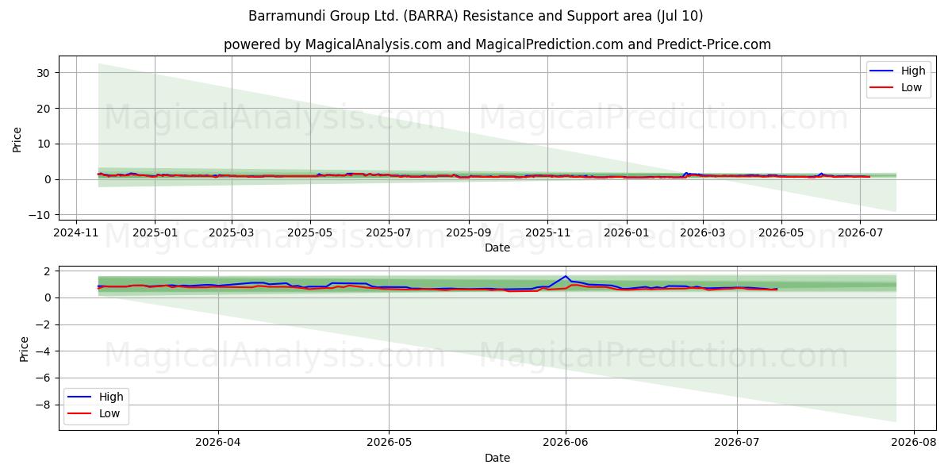Click bottom chart x-axis label '2026-05'
Viewport: 952px width, 476px height.
[x=389, y=443]
